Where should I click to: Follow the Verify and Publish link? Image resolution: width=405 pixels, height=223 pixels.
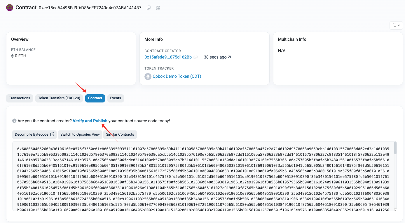(x=90, y=121)
